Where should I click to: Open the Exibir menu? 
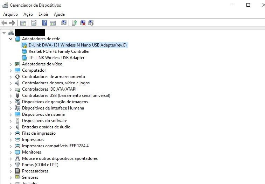click(x=43, y=14)
